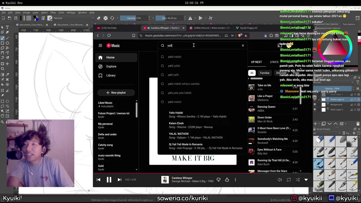Open the YALAL WATHON song result

(202, 136)
